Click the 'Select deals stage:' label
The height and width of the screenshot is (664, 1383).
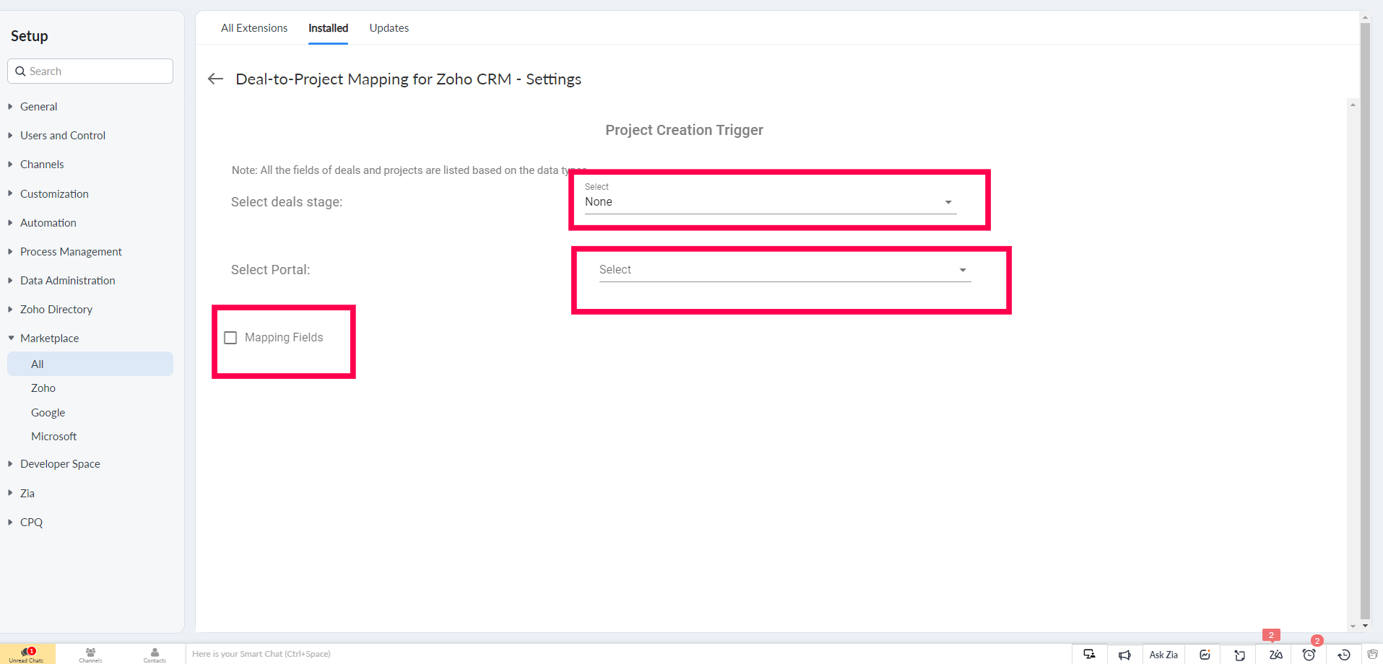pos(287,202)
